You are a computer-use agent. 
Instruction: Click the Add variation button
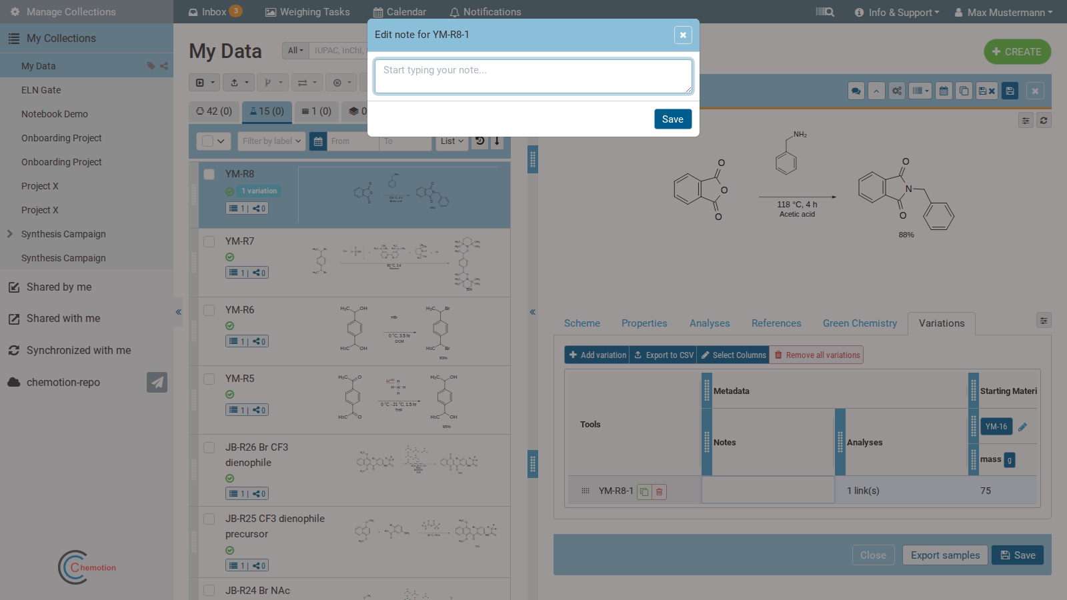pyautogui.click(x=597, y=355)
